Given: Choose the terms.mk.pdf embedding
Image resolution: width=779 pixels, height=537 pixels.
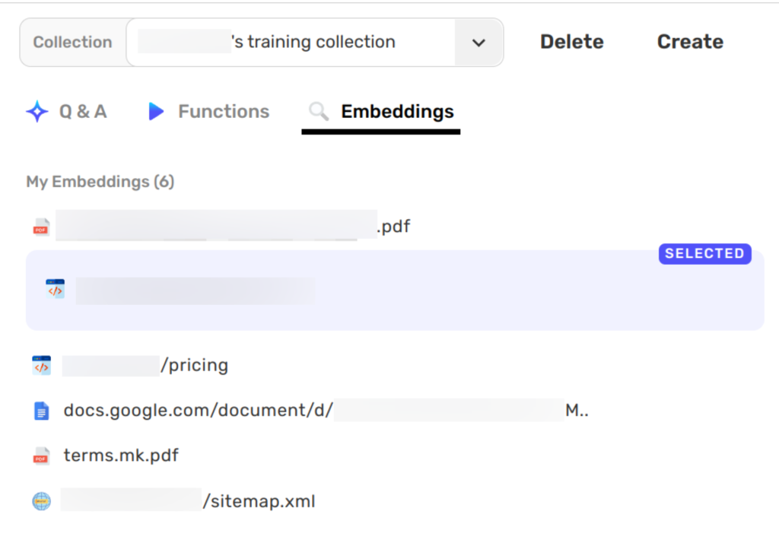Looking at the screenshot, I should 121,456.
